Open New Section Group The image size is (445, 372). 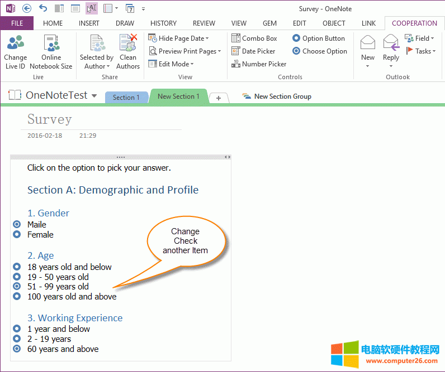277,96
